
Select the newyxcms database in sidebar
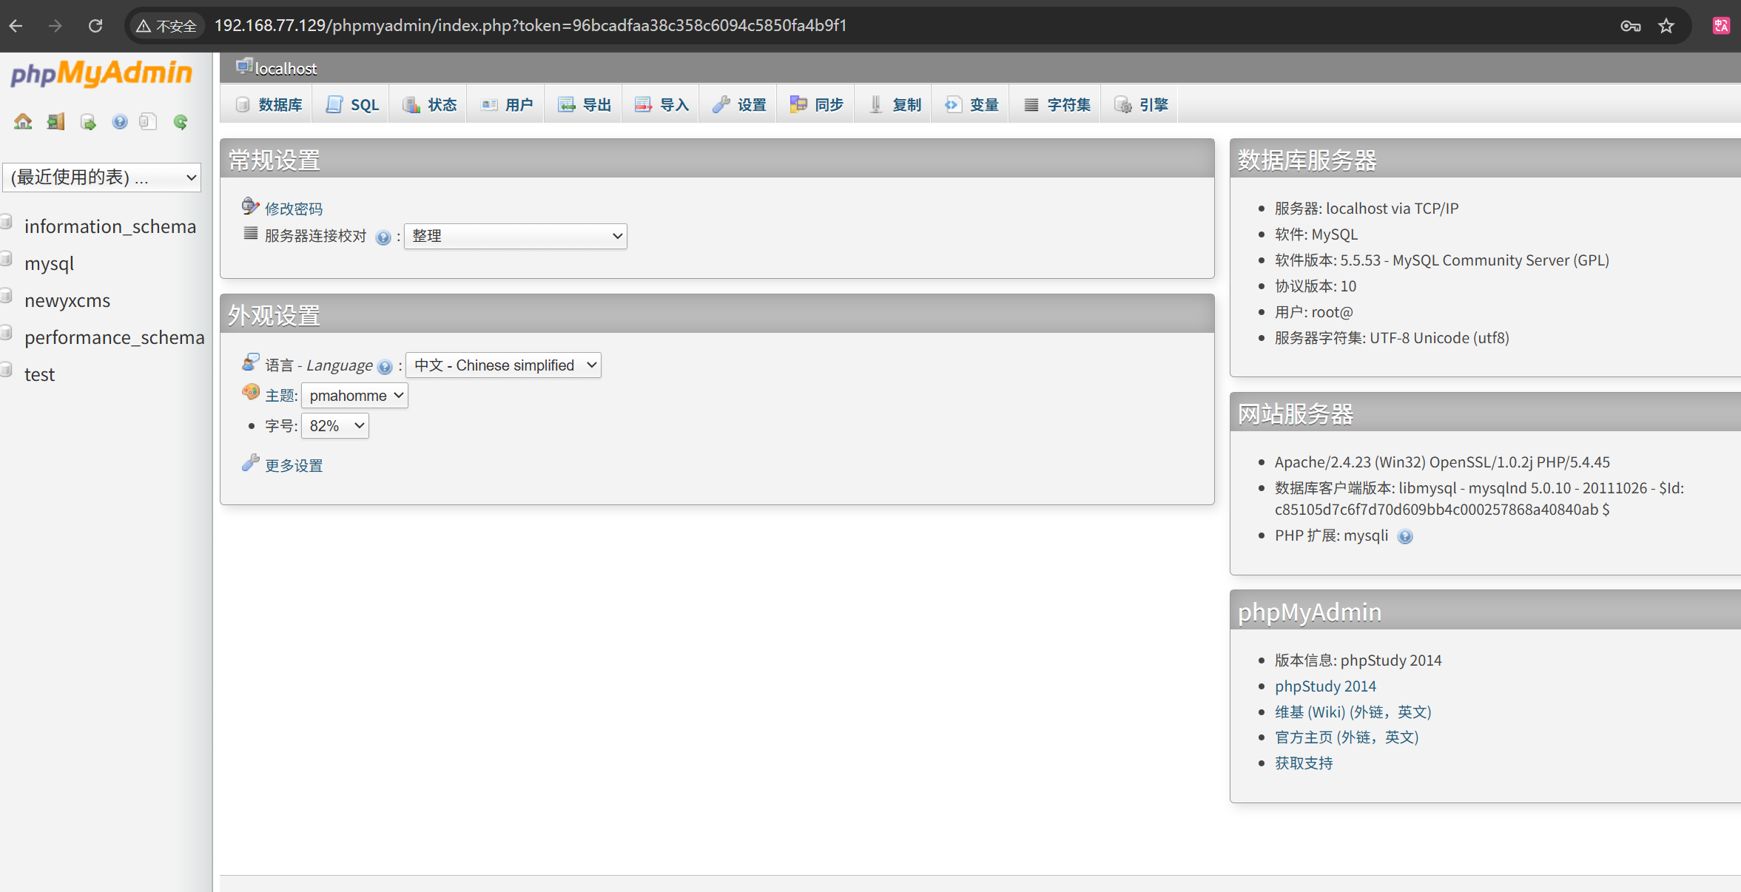coord(67,301)
